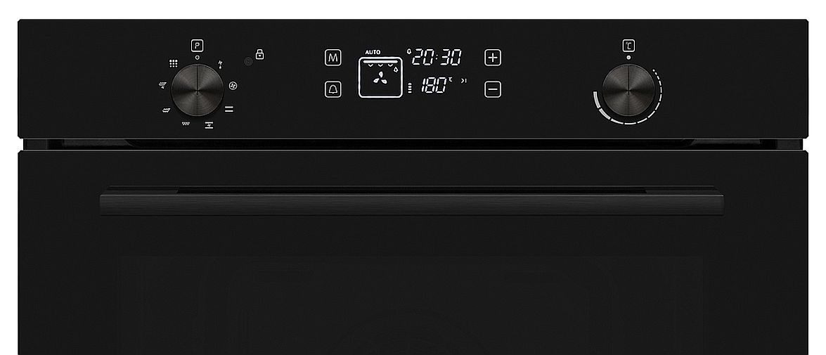Select the bottom zigzag grill icon

coord(186,124)
